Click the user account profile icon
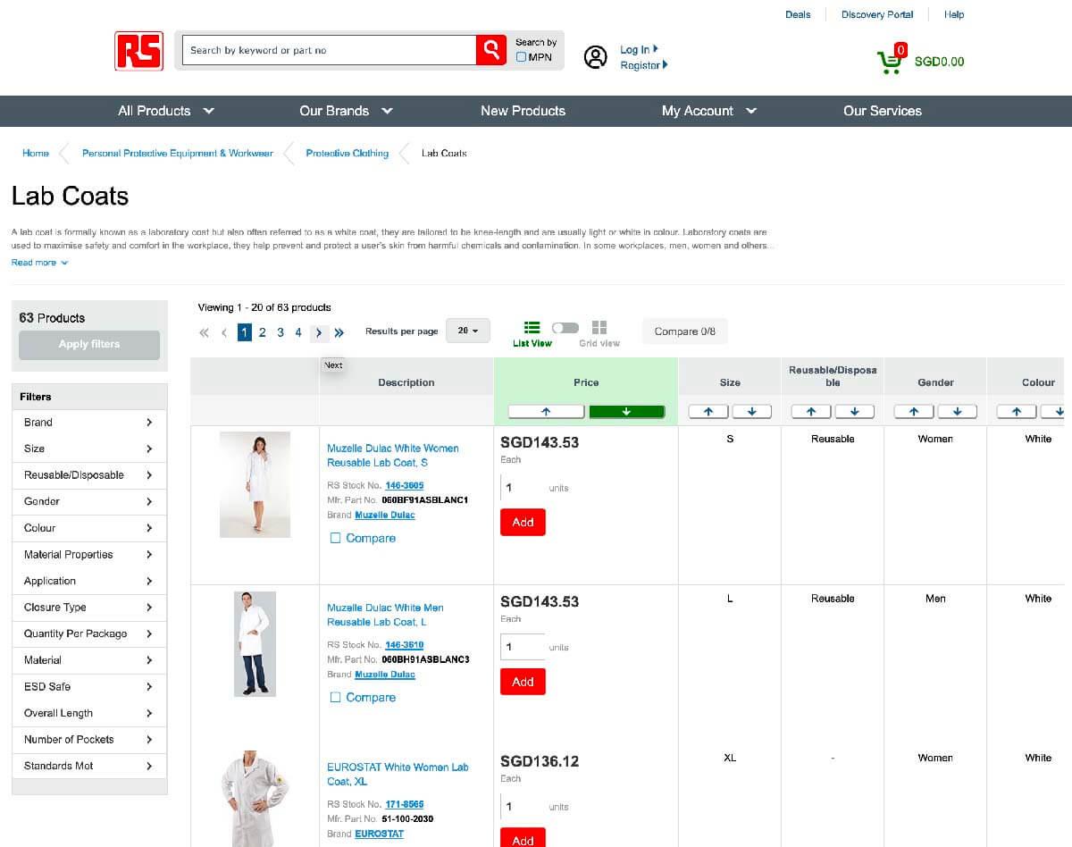Viewport: 1072px width, 847px height. click(x=595, y=57)
